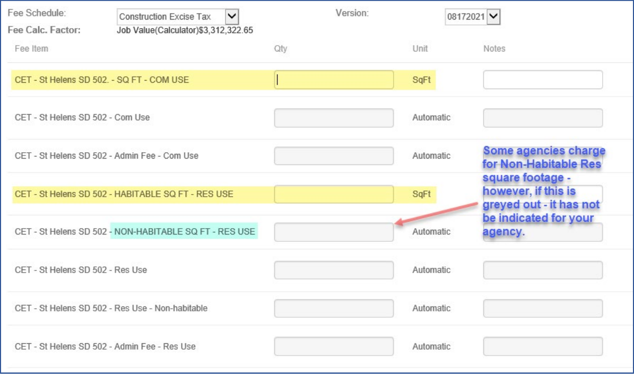This screenshot has width=634, height=374.
Task: Select Notes field for Admin Fee - Res Use
Action: click(542, 346)
